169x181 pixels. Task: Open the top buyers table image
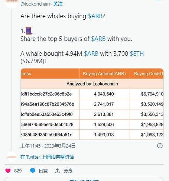click(92, 104)
